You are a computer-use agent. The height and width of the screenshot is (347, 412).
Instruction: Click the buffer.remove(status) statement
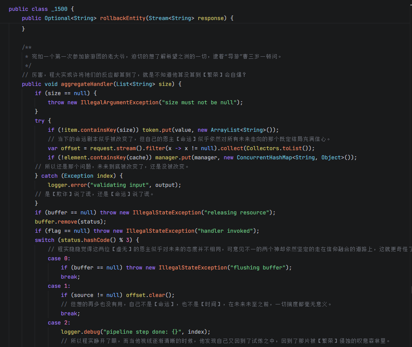71,222
